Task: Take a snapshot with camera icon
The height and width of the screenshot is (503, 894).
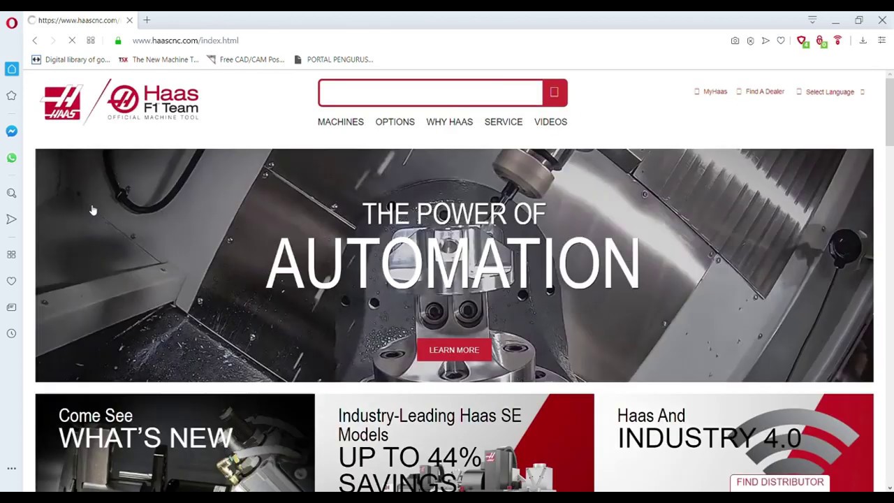Action: click(735, 41)
